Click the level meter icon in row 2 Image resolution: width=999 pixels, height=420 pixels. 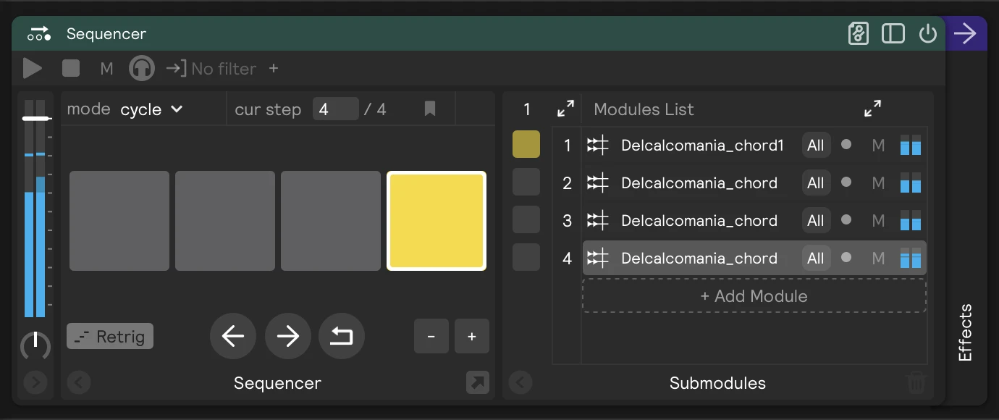(911, 182)
